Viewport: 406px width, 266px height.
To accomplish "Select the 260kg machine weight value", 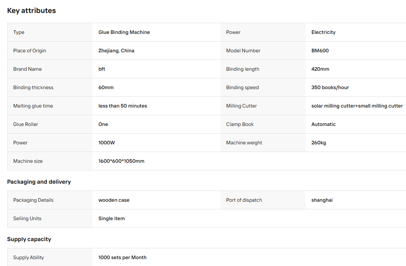I will (319, 143).
